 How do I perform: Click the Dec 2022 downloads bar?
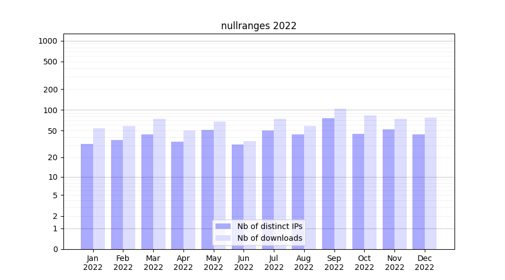click(430, 183)
